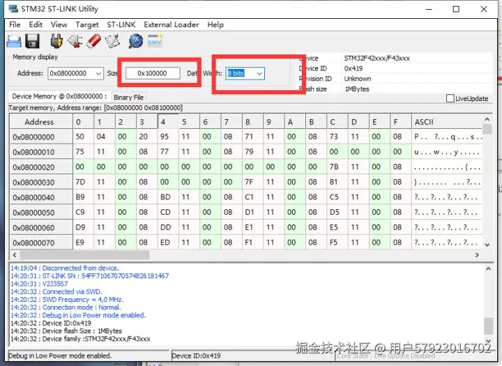502x366 pixels.
Task: Select the row address 0x08000050
Action: coord(41,213)
